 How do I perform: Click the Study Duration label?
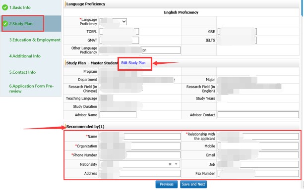(85, 106)
